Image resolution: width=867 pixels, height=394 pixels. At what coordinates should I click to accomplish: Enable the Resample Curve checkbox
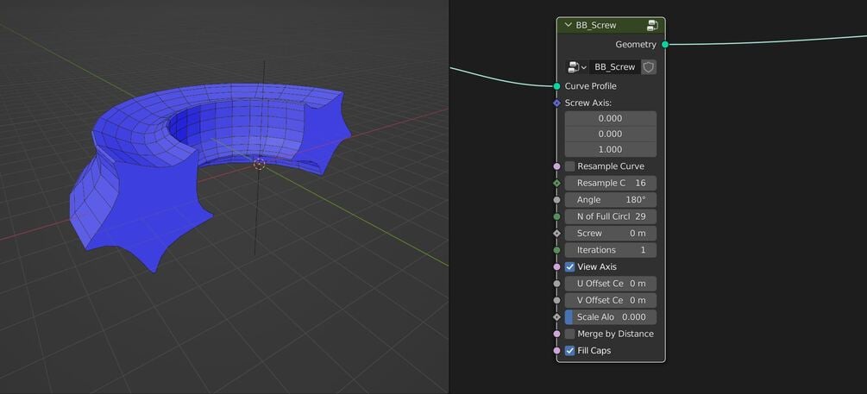click(x=570, y=166)
